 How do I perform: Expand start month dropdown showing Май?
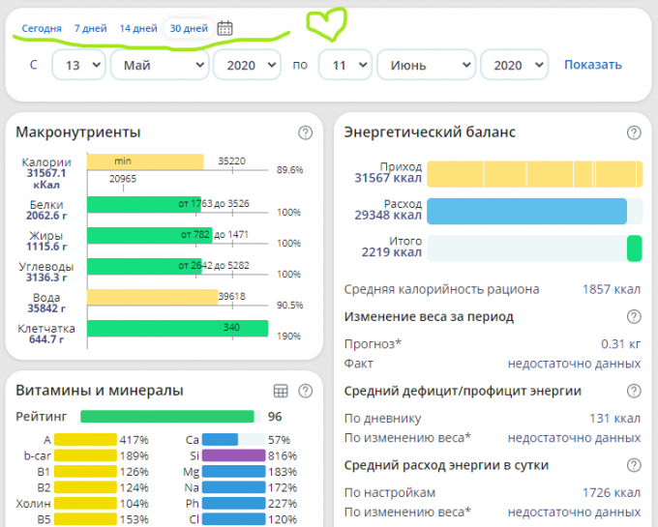pos(160,65)
